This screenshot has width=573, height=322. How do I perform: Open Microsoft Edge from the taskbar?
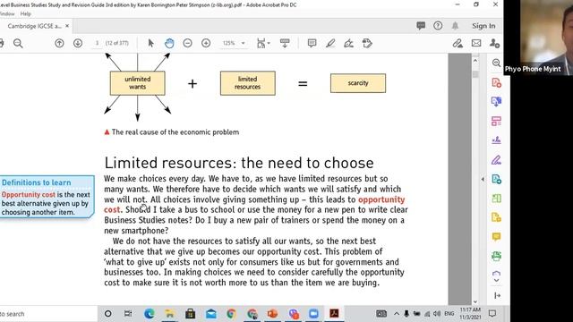(x=150, y=314)
